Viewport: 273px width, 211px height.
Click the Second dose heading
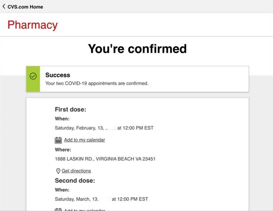[75, 180]
